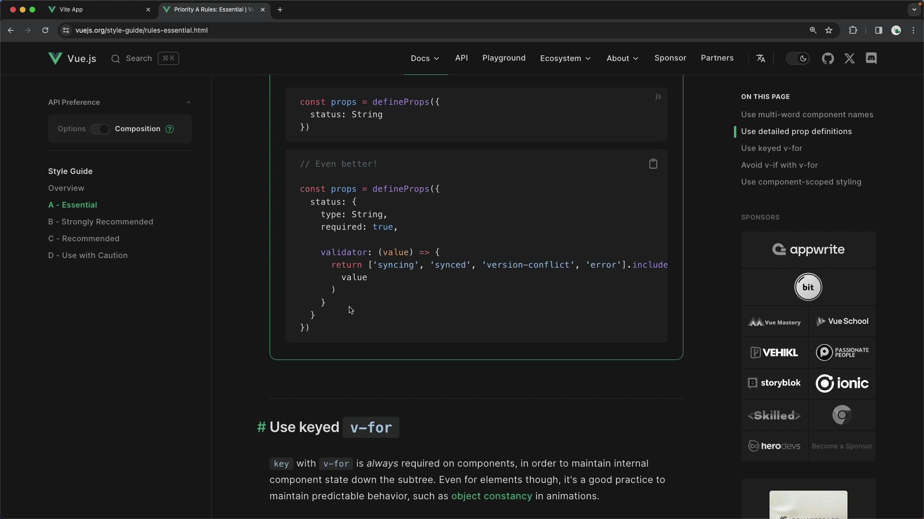Click the Vue.js logo home link
This screenshot has width=924, height=519.
point(72,59)
